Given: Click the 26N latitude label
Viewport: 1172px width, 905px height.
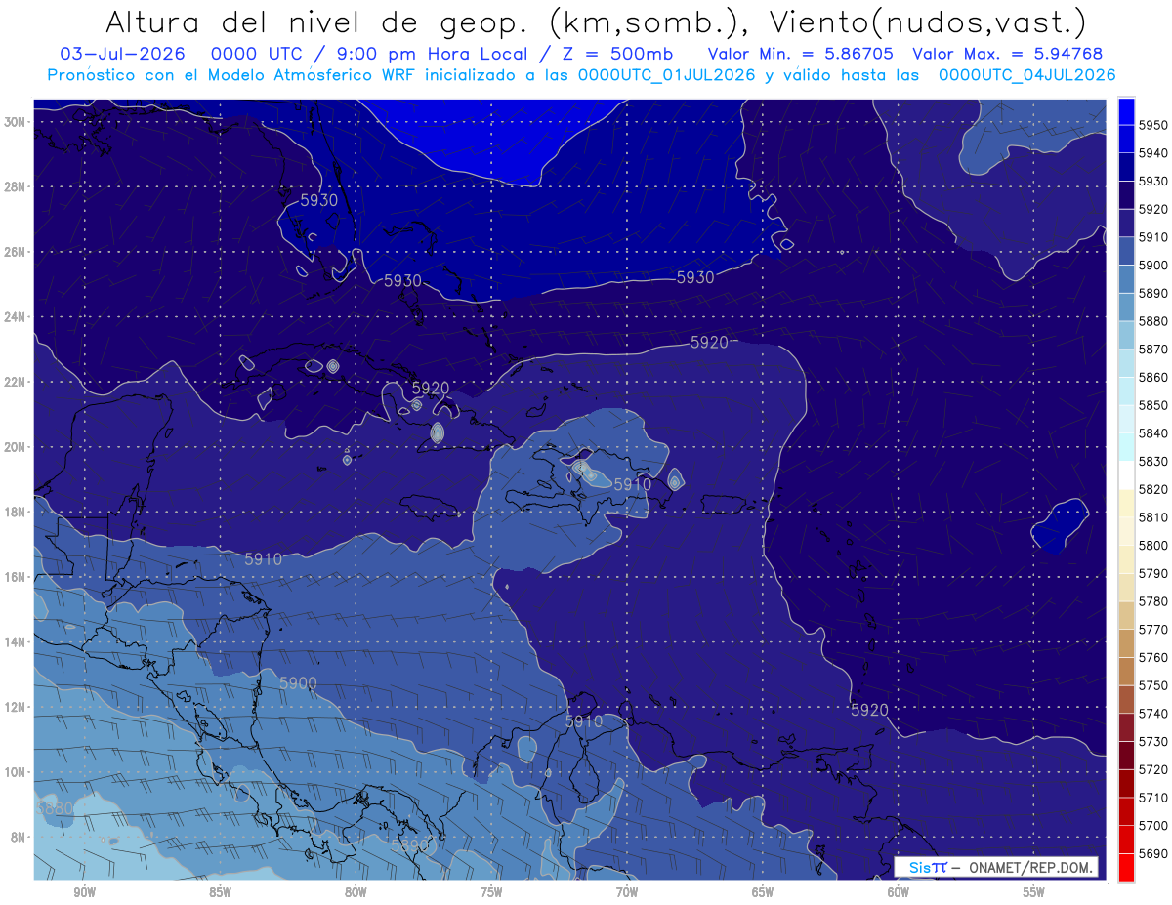Looking at the screenshot, I should [14, 252].
